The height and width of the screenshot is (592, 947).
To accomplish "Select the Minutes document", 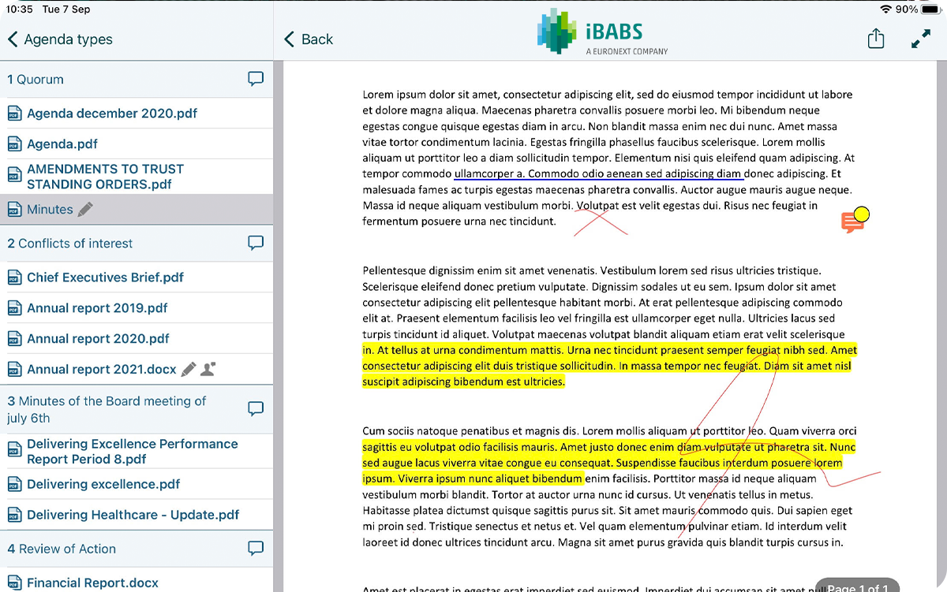I will [x=137, y=209].
